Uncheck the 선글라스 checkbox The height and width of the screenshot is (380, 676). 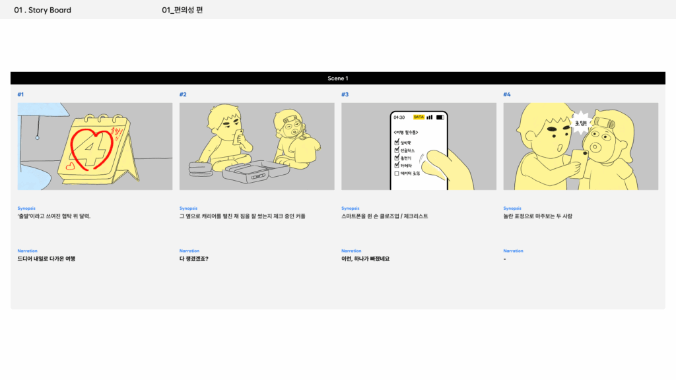pyautogui.click(x=397, y=150)
